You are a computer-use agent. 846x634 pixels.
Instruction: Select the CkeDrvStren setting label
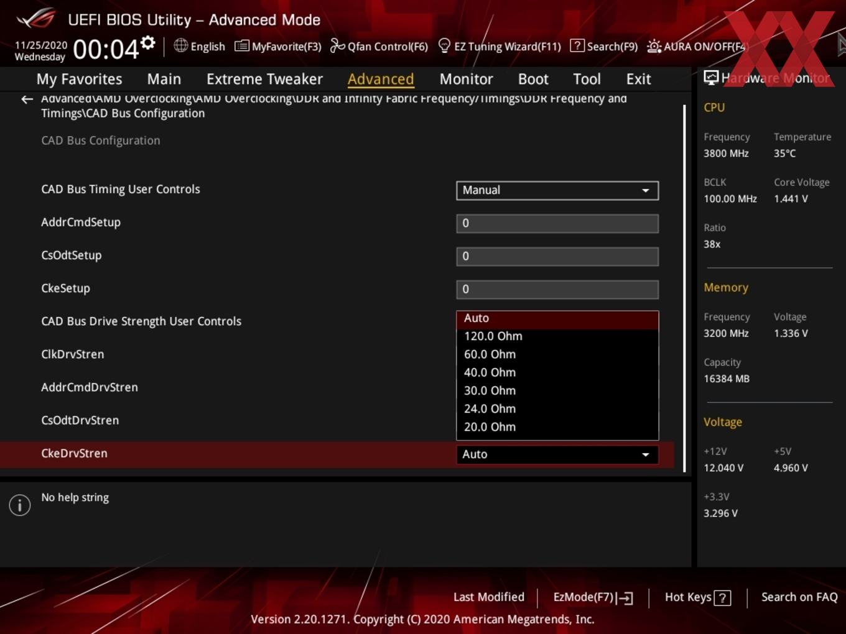point(74,453)
